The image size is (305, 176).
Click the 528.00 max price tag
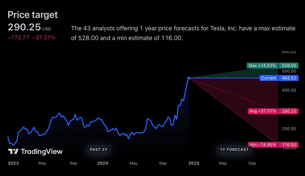point(288,66)
